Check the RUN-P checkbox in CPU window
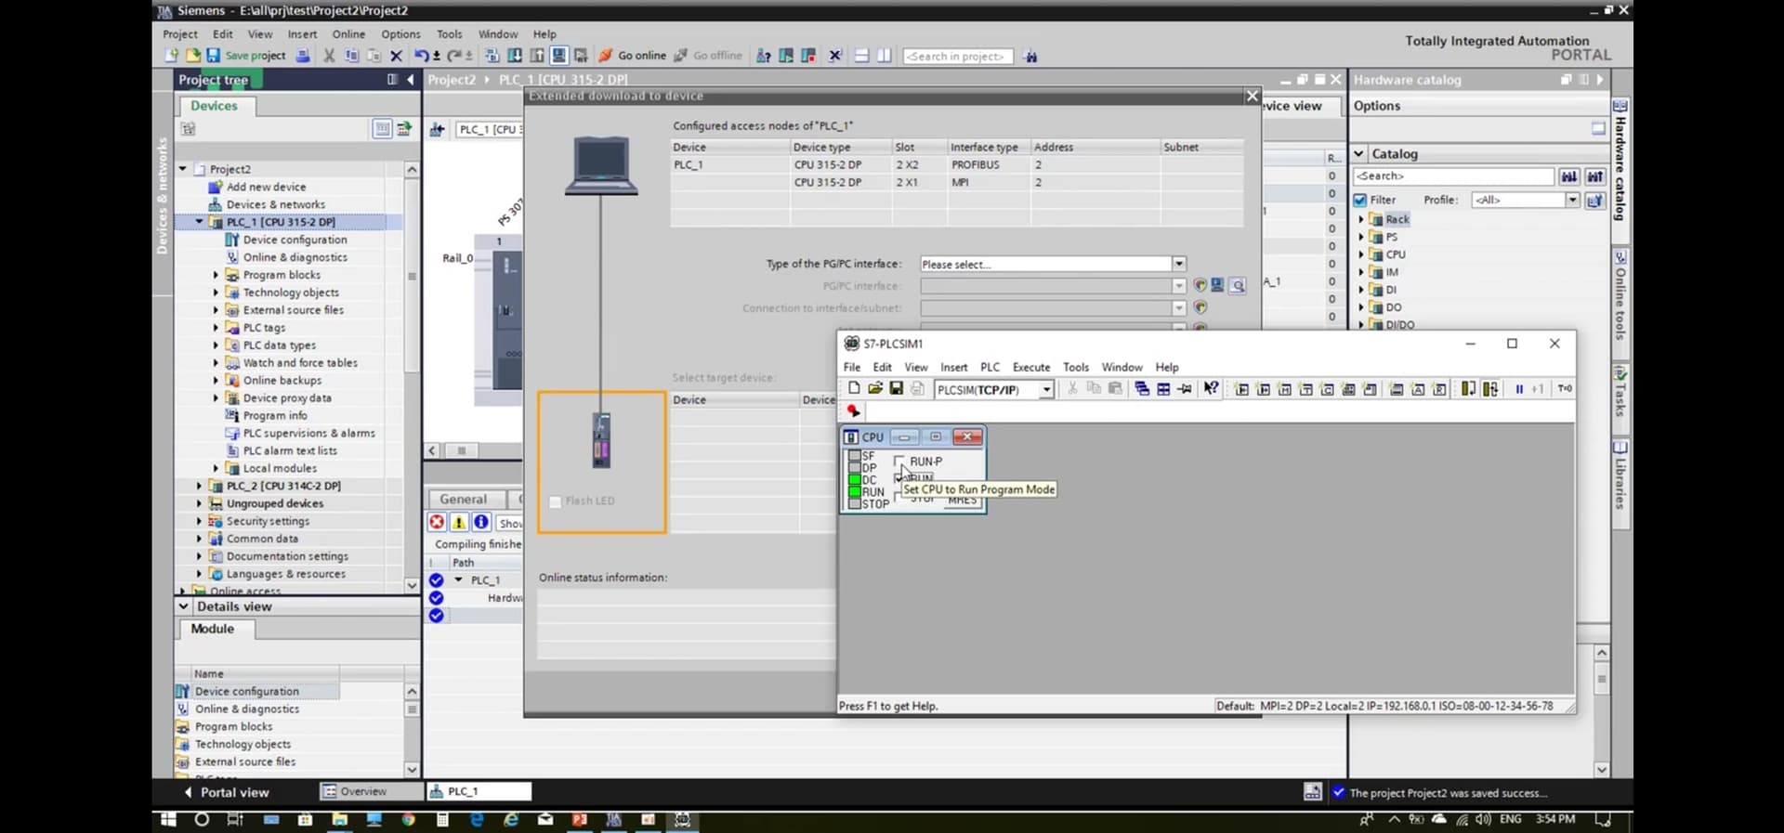 899,461
